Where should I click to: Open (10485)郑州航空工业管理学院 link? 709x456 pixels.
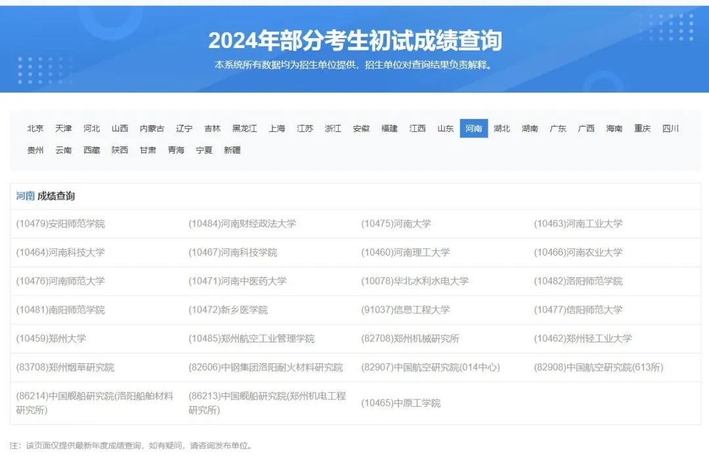(x=251, y=338)
